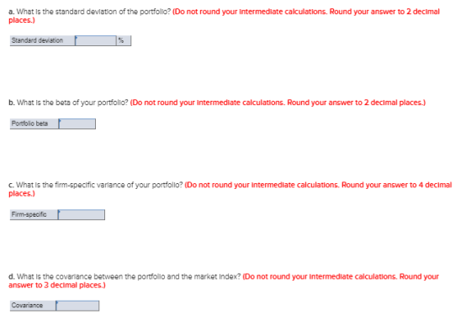Click question c text about firm-specific variance
This screenshot has height=336, width=471.
96,185
